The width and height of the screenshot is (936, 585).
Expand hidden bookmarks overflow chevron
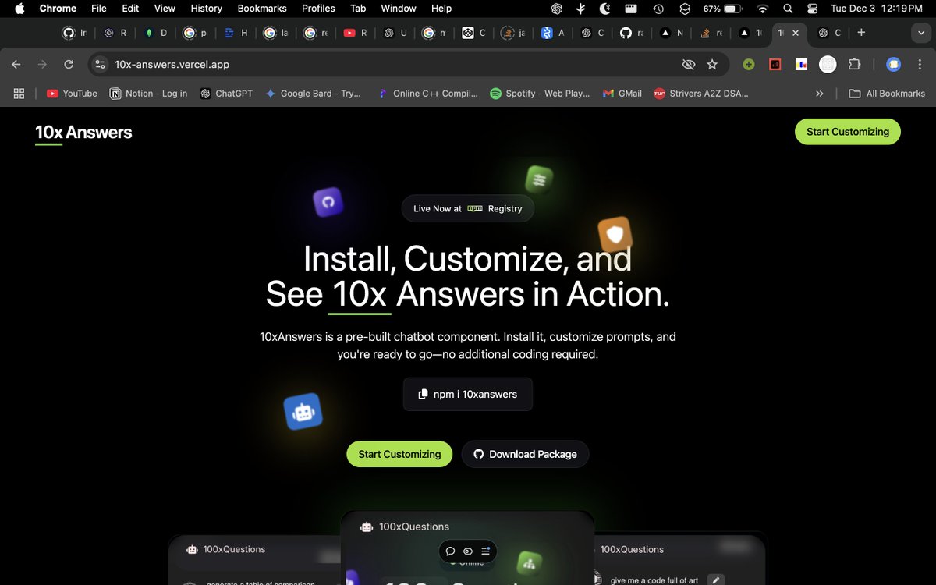tap(819, 94)
